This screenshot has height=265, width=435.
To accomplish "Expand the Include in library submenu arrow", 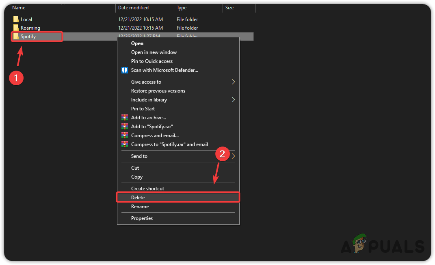I will pyautogui.click(x=233, y=100).
